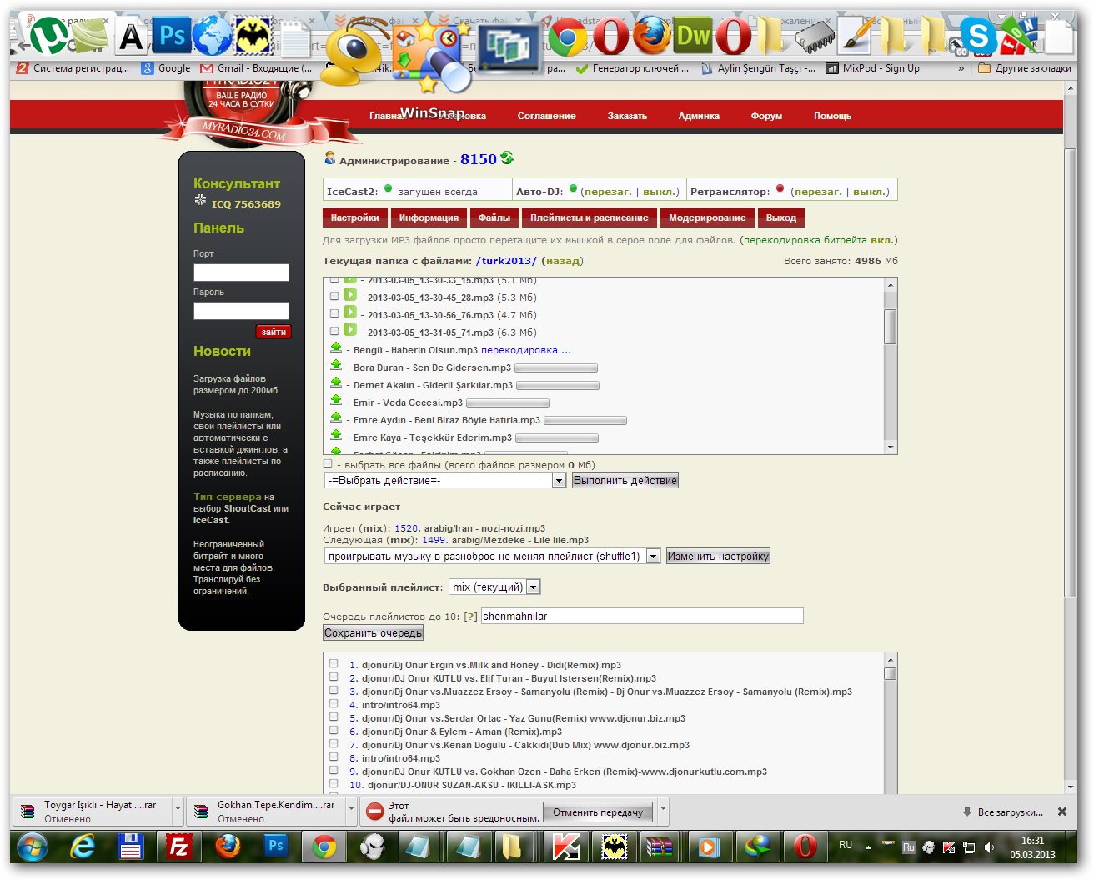Open the 'Плейлисты и расписание' tab
This screenshot has height=880, width=1094.
589,217
